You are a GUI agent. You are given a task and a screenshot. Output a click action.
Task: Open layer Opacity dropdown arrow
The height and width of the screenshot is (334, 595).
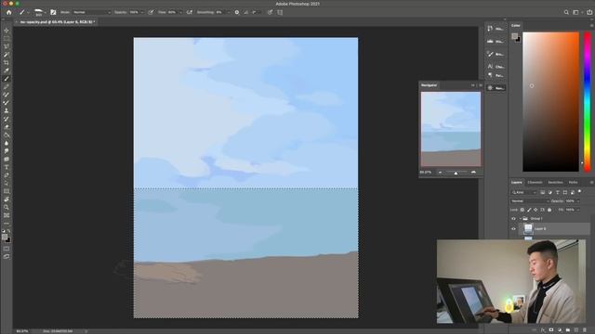tap(578, 201)
